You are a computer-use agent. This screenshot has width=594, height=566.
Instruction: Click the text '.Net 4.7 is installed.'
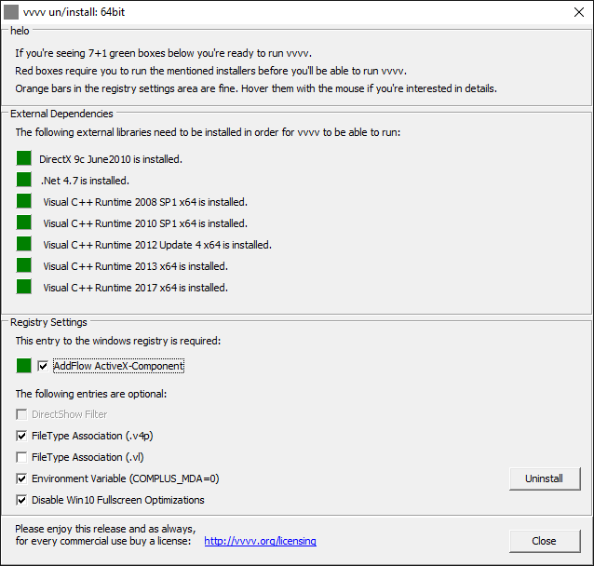[85, 181]
